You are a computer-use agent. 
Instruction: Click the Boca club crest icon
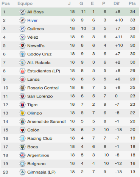click(x=22, y=147)
